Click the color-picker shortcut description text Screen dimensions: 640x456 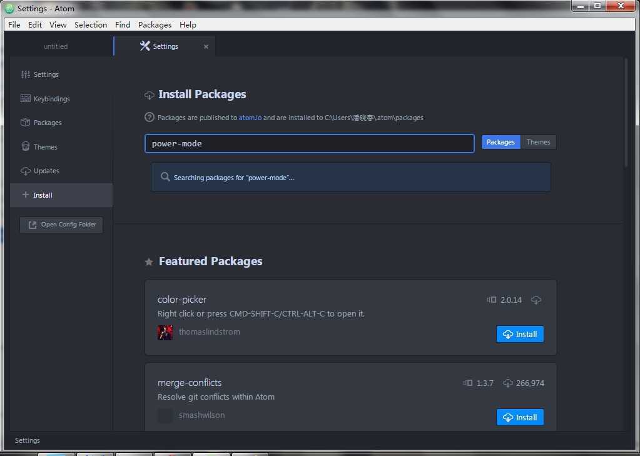click(x=262, y=313)
